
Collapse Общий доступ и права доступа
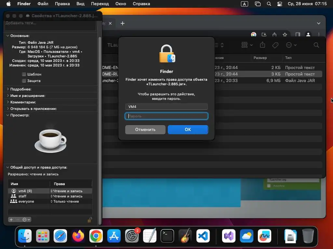click(8, 167)
